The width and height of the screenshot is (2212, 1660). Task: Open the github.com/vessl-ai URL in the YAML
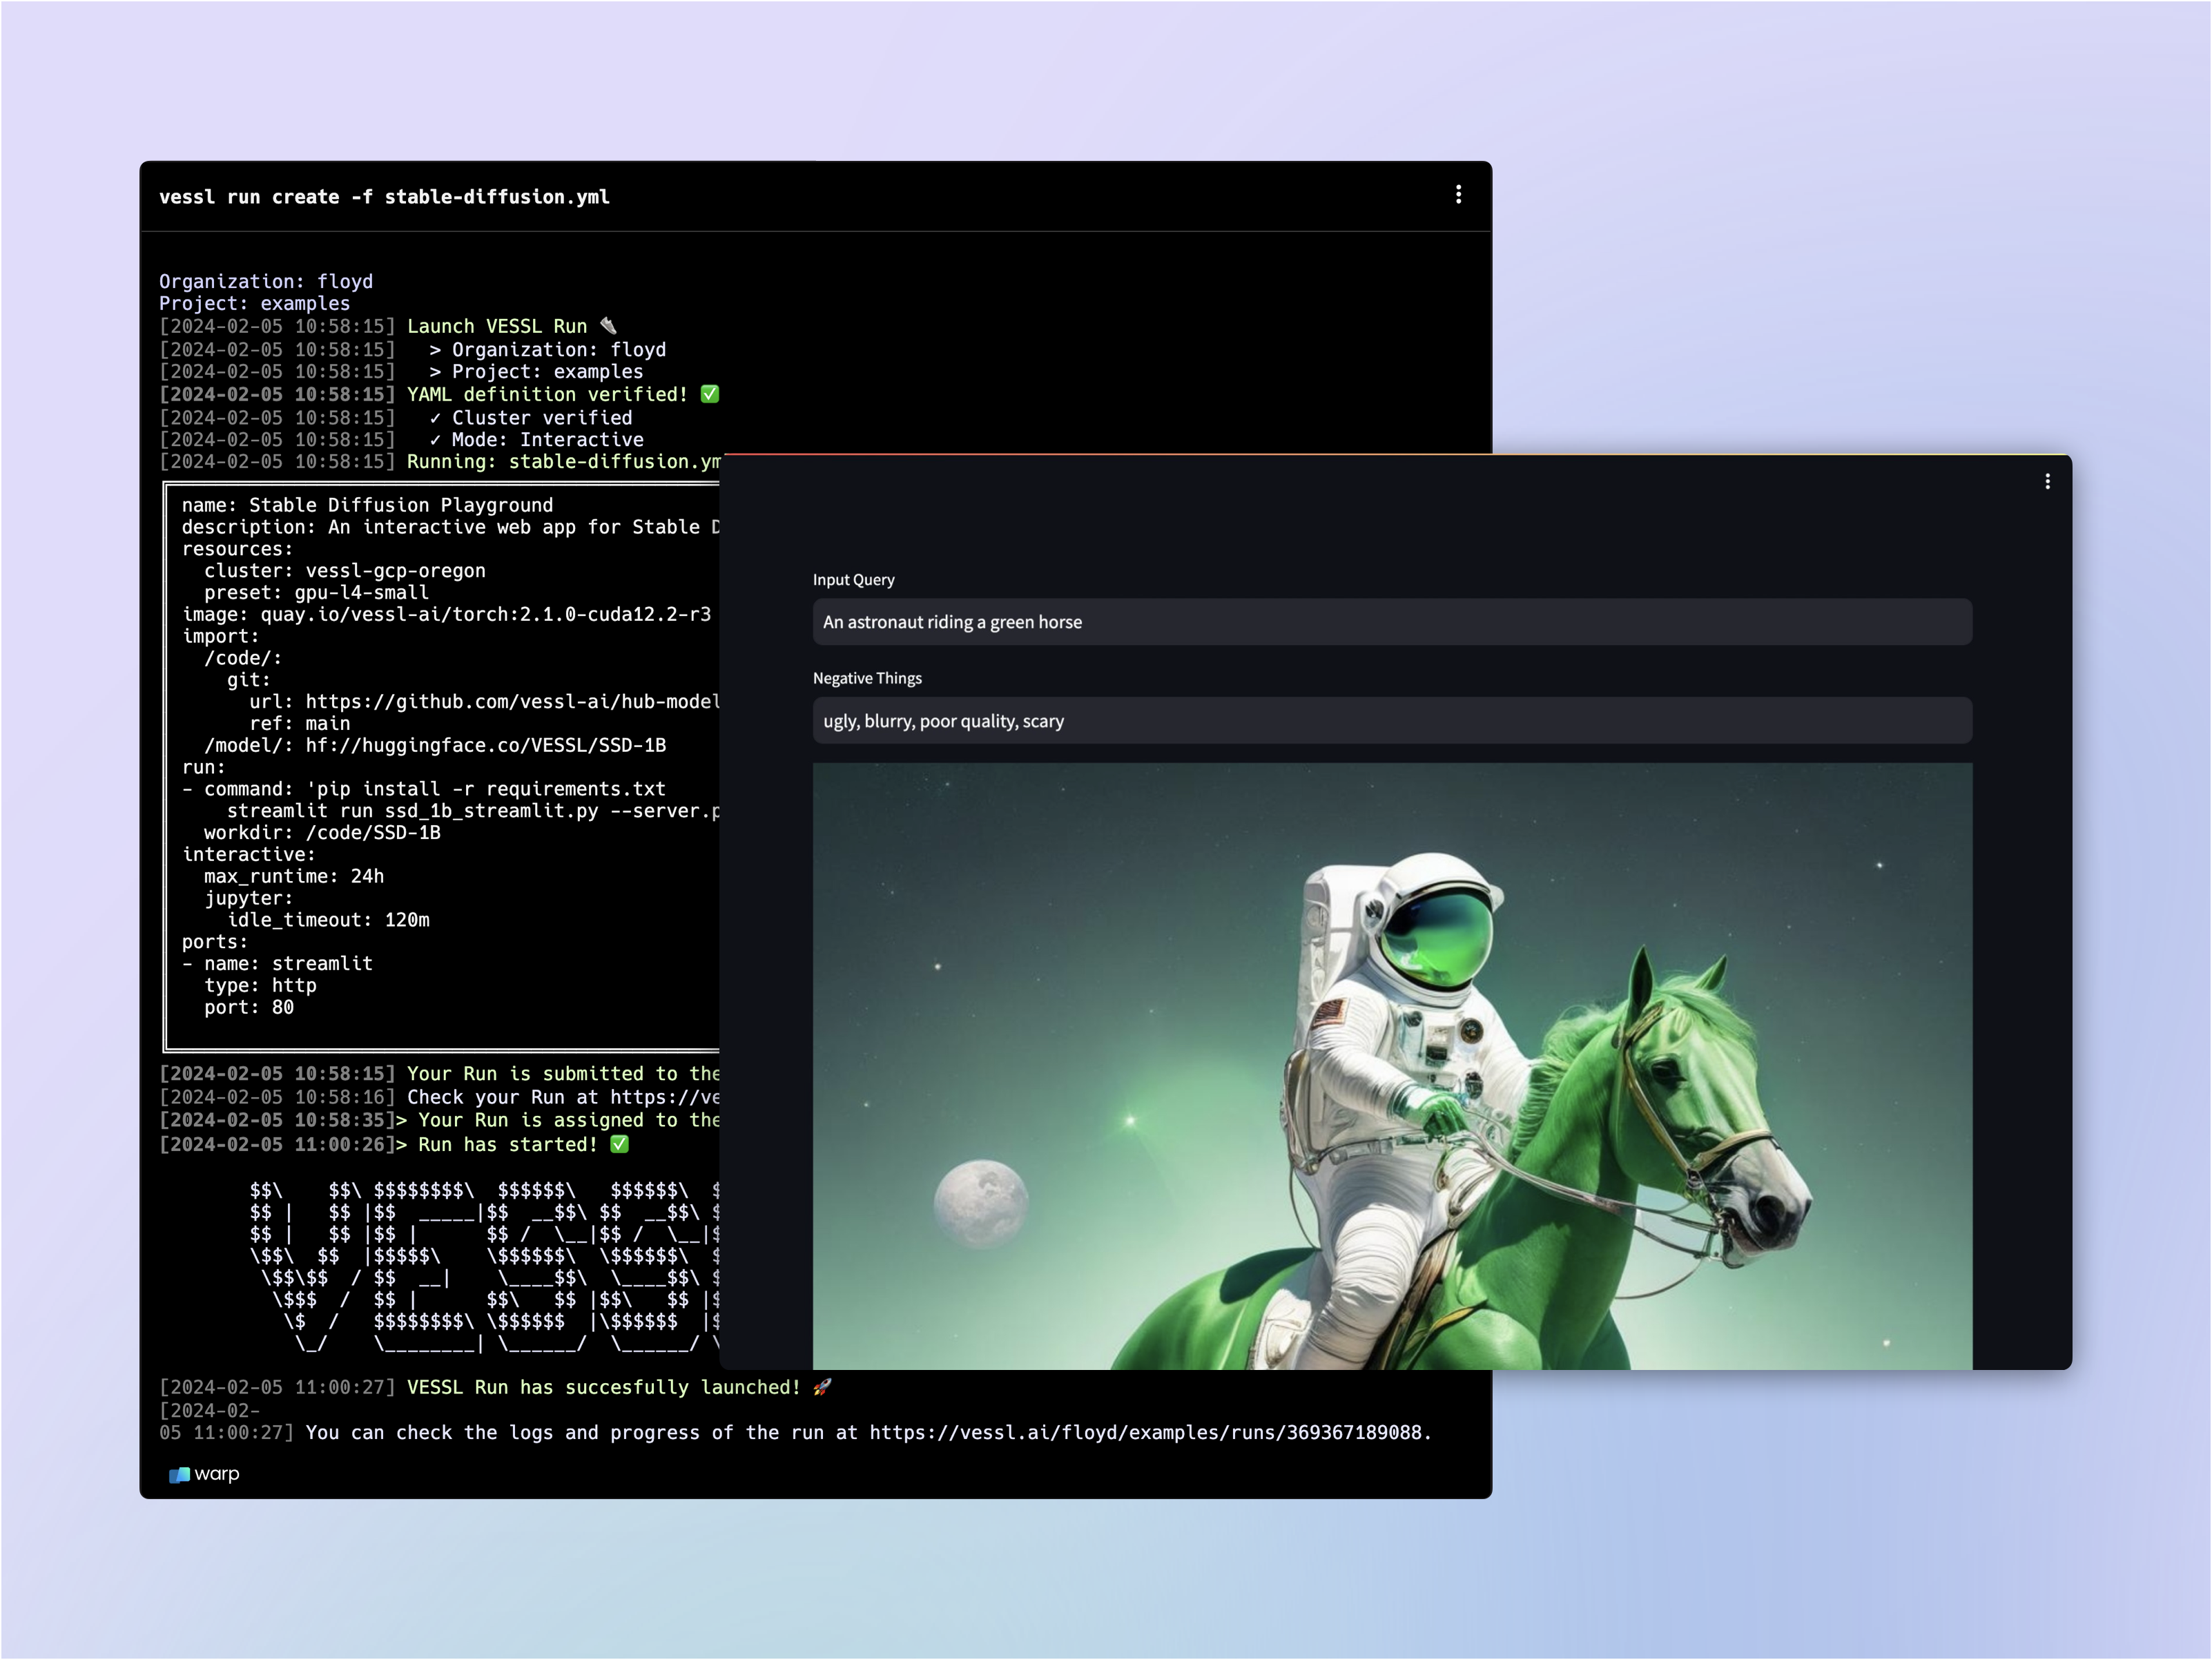point(512,702)
